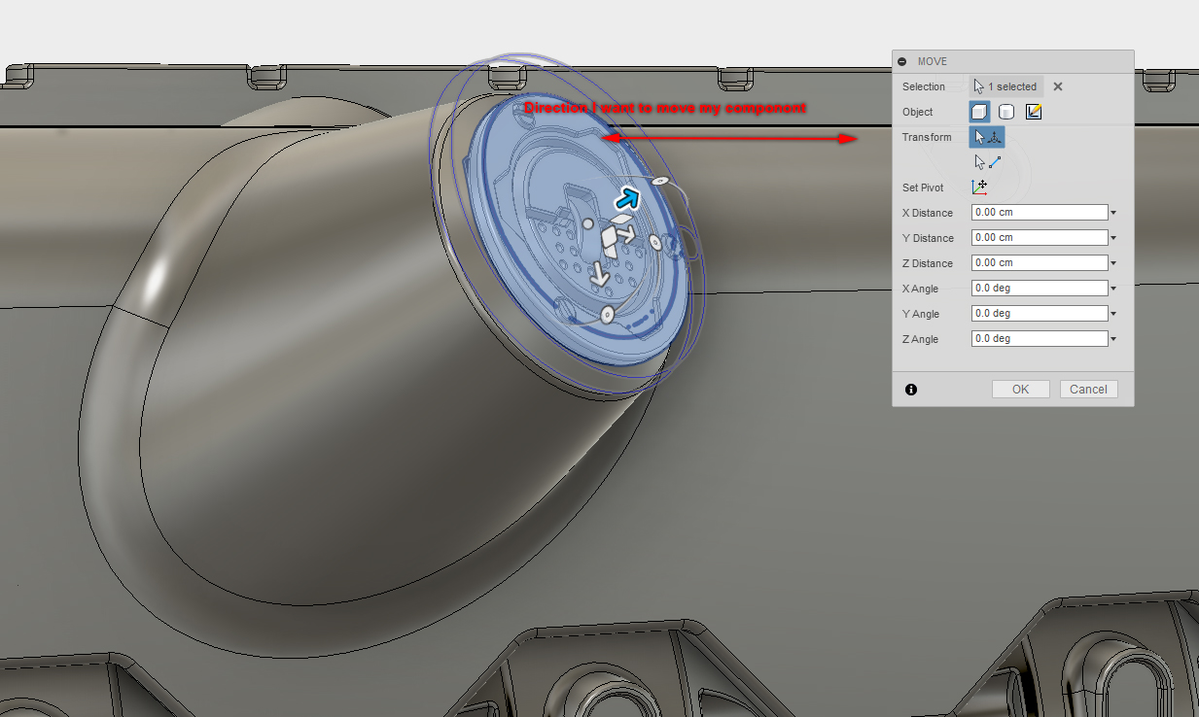Click the right-pointing white manipulator arrow

(x=628, y=234)
